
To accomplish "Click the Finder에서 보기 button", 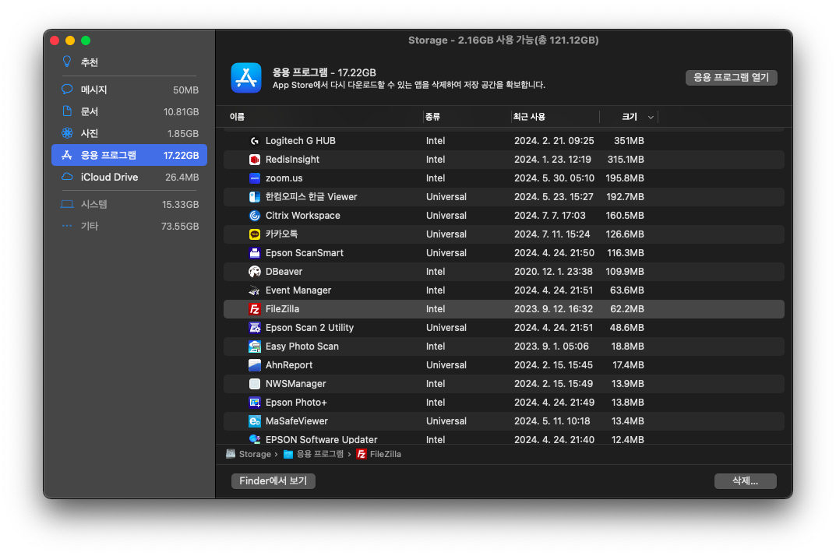I will tap(273, 480).
